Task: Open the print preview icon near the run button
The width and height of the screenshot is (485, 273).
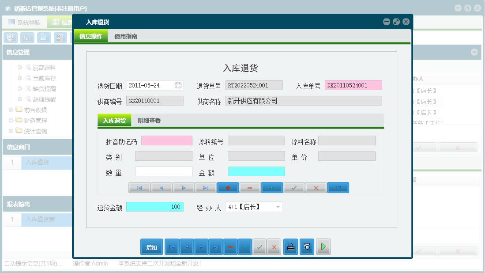Action: tap(307, 246)
